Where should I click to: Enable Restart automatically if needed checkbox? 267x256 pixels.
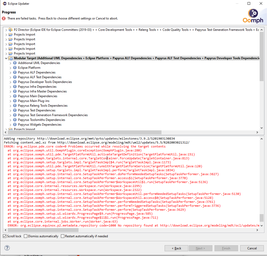pos(63,236)
